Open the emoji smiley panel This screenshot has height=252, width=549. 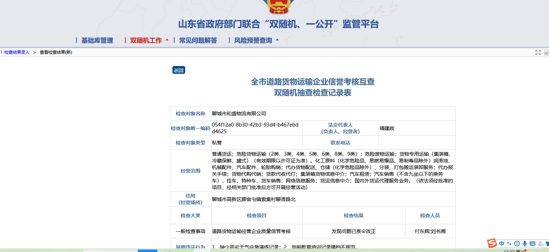[x=517, y=244]
